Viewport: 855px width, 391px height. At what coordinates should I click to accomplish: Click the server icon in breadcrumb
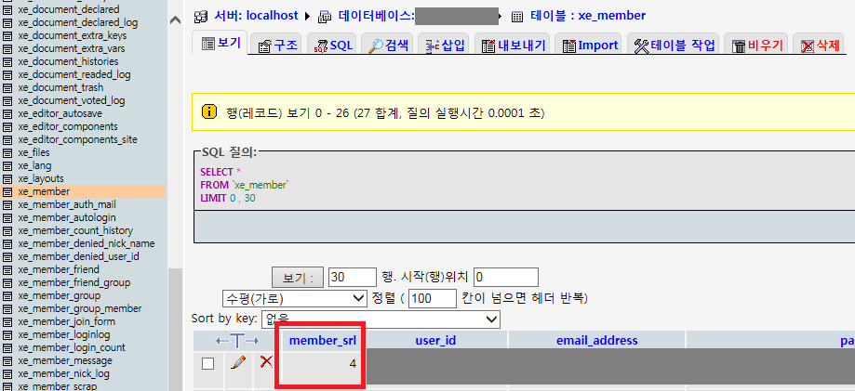click(x=201, y=16)
